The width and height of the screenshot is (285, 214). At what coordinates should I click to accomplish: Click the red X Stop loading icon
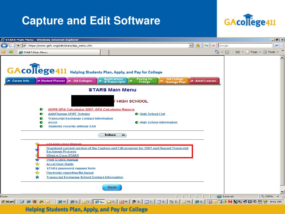click(x=213, y=45)
